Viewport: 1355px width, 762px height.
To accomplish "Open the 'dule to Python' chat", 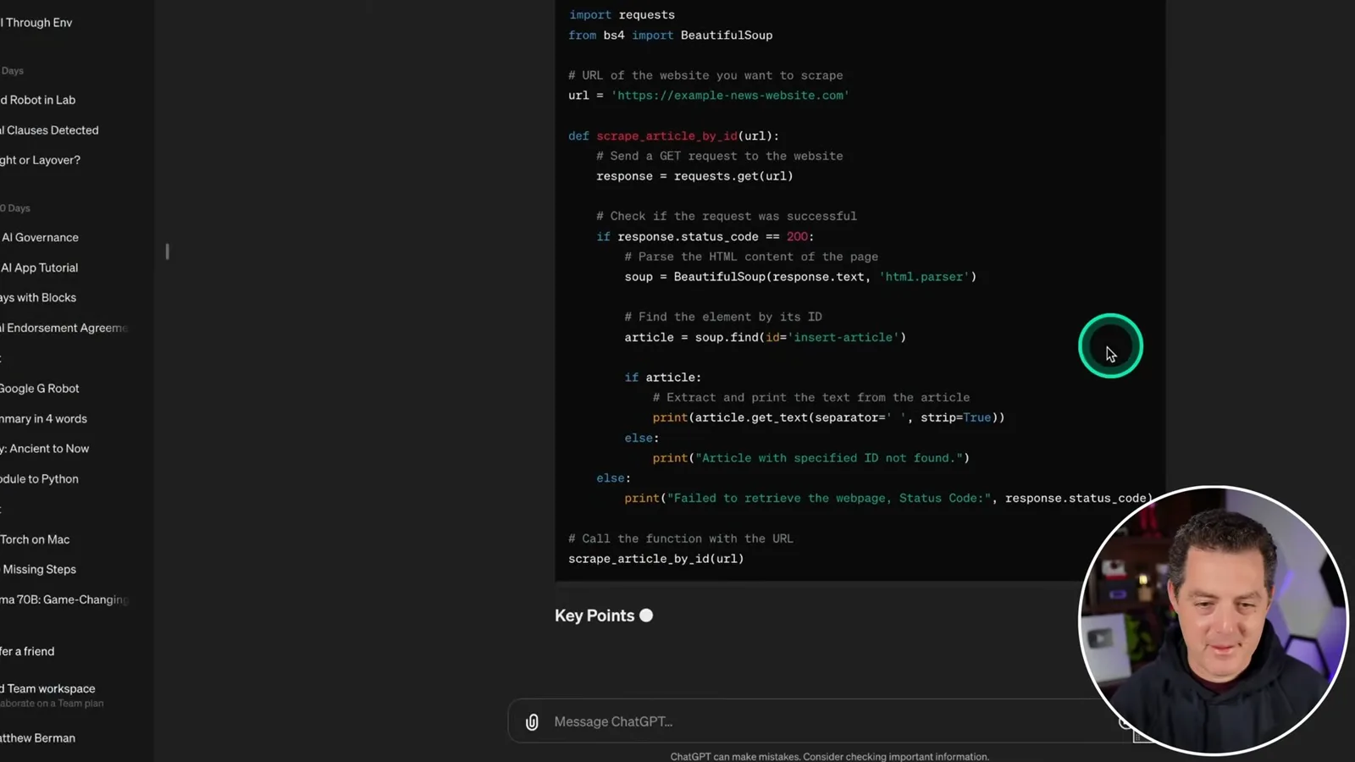I will point(39,479).
